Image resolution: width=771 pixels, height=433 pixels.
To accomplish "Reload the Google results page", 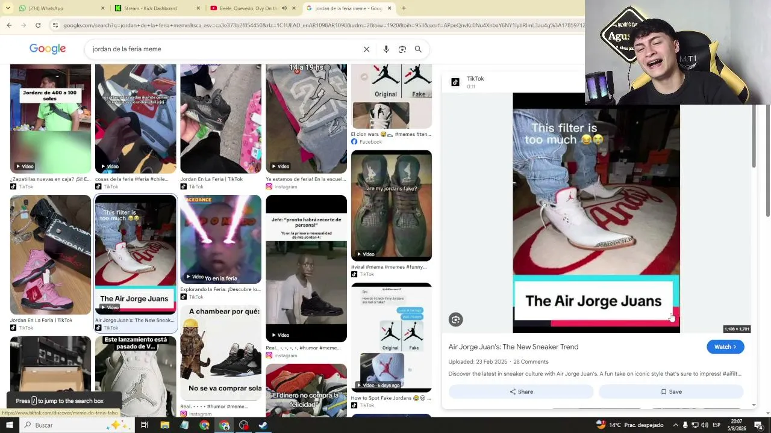I will point(38,25).
